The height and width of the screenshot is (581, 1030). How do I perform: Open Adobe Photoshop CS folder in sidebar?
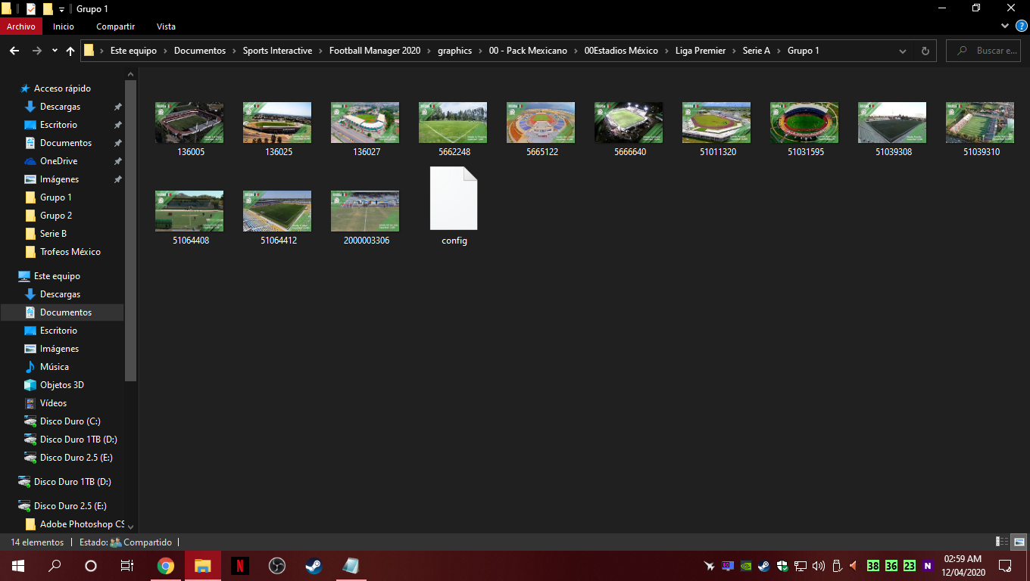82,524
